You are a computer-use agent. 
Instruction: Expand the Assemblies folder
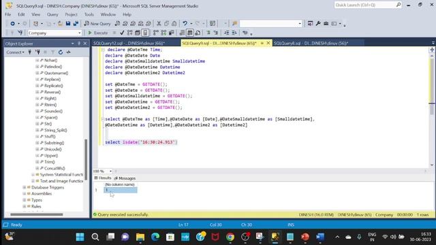pyautogui.click(x=25, y=193)
